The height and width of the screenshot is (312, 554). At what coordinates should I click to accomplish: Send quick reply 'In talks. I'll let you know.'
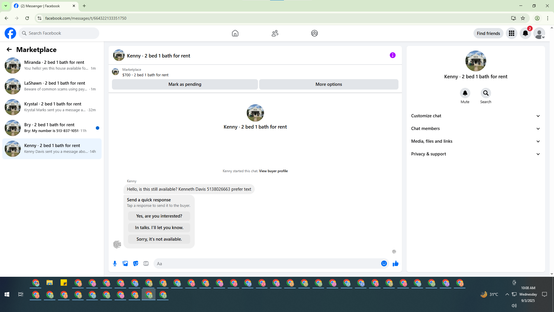[x=159, y=228]
